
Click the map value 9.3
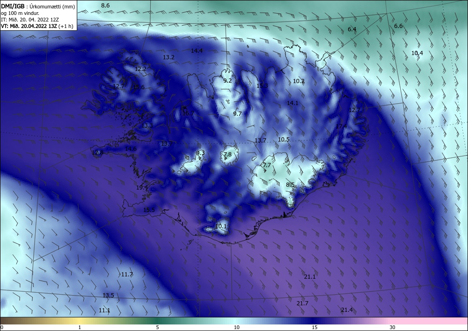[x=200, y=153]
